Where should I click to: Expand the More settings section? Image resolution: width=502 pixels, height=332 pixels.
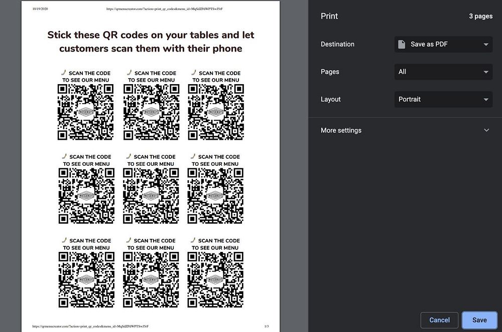click(x=405, y=130)
